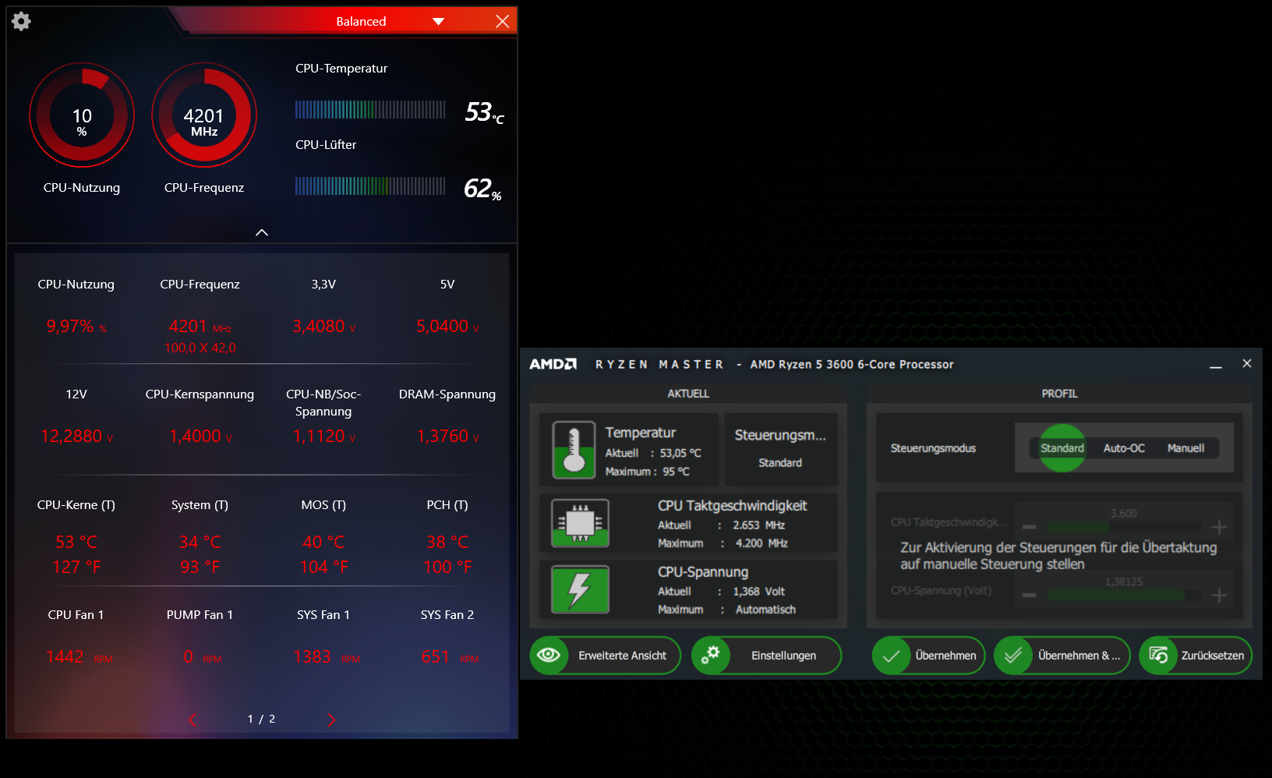This screenshot has height=778, width=1272.
Task: Click the SYS Fan 2 reading 651 RPM
Action: click(450, 657)
